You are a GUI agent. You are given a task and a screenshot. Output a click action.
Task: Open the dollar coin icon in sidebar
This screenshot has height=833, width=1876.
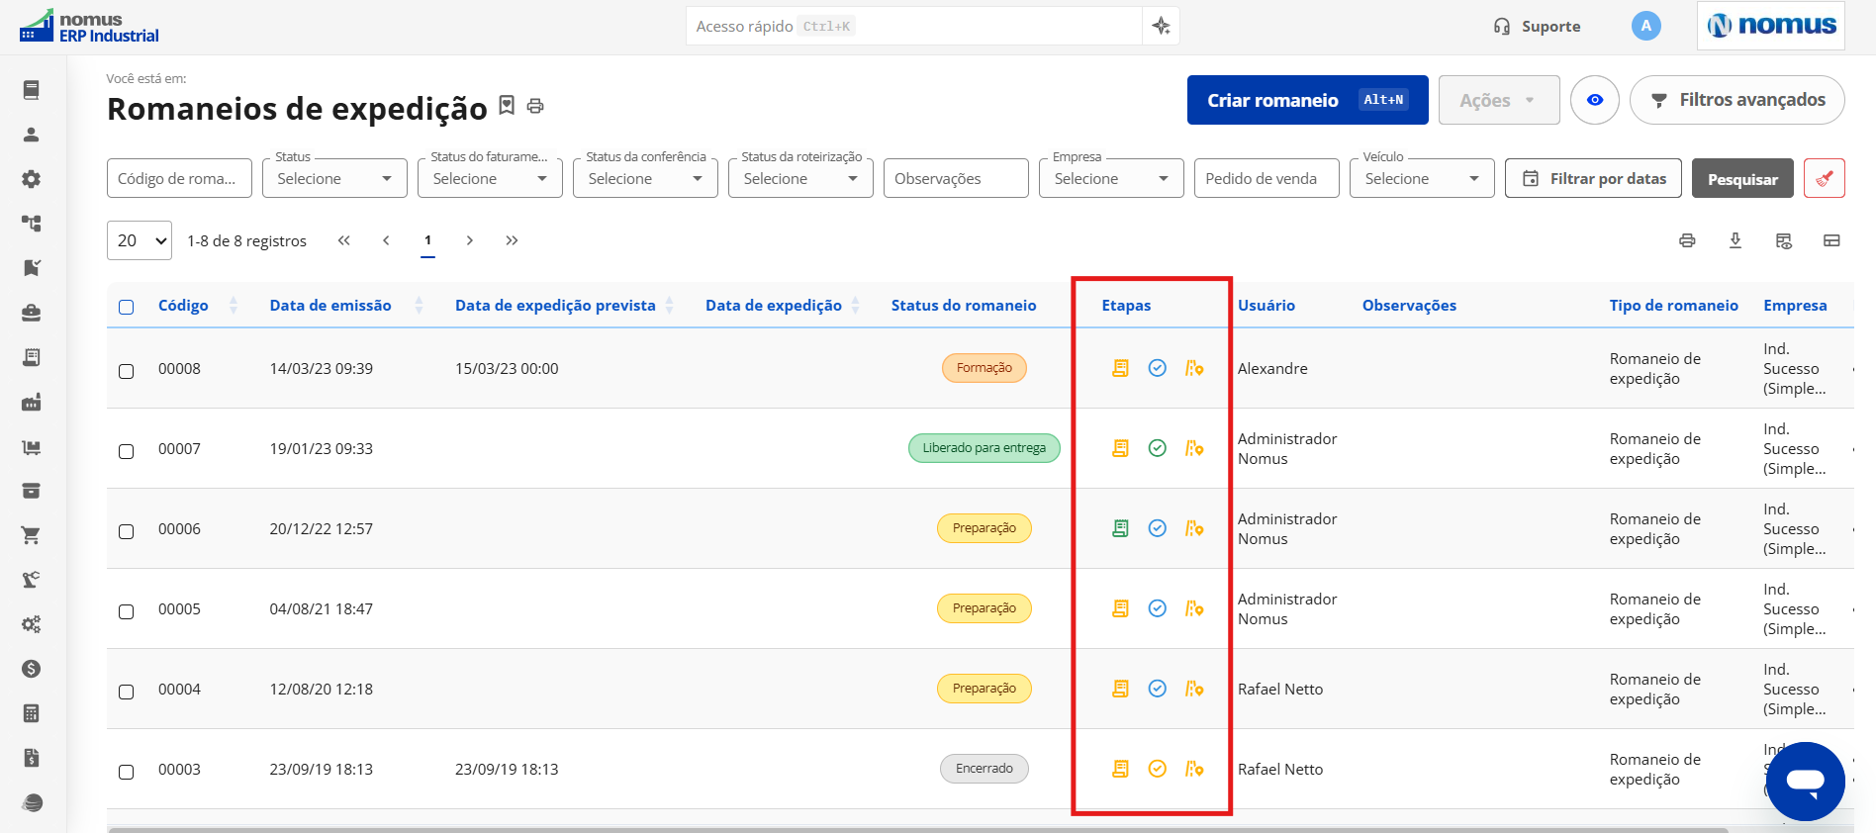(32, 669)
